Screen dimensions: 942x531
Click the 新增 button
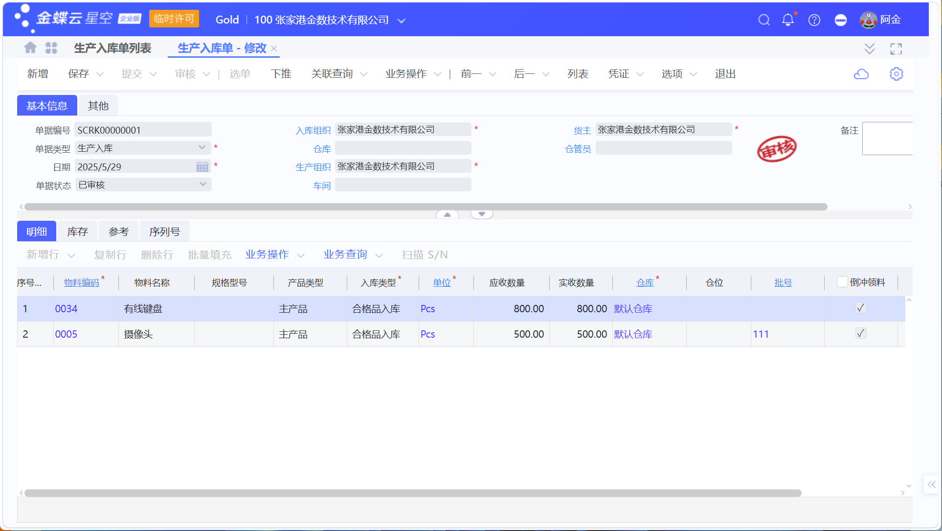(38, 74)
